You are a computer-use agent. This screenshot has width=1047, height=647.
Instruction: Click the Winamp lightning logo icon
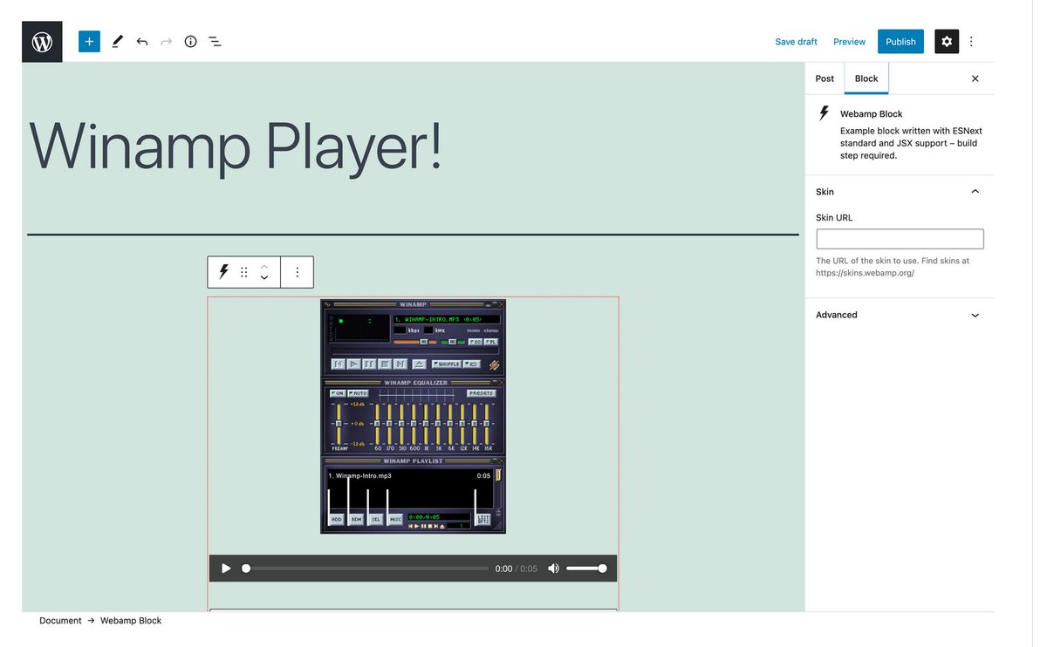coord(494,364)
